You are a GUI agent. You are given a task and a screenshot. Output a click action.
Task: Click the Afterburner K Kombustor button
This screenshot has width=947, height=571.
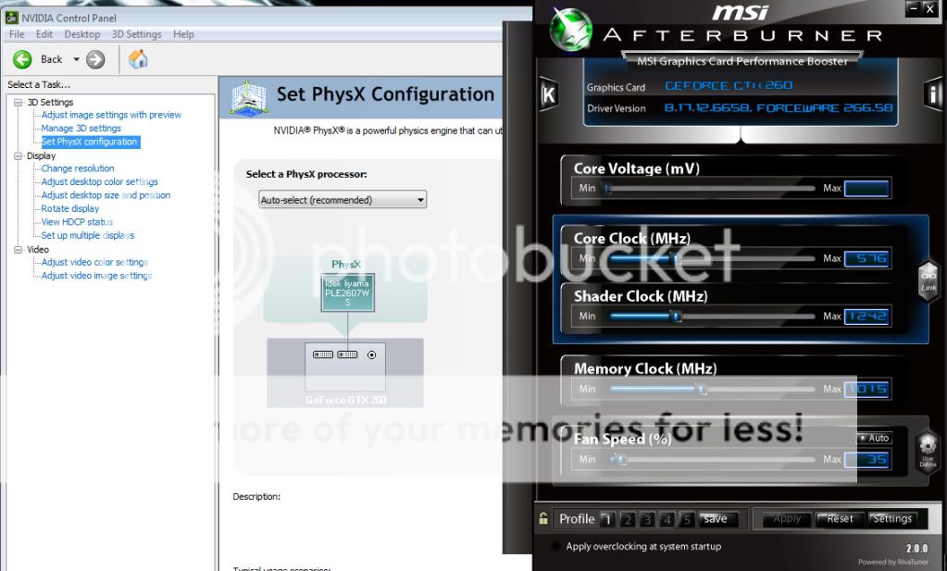pos(548,94)
